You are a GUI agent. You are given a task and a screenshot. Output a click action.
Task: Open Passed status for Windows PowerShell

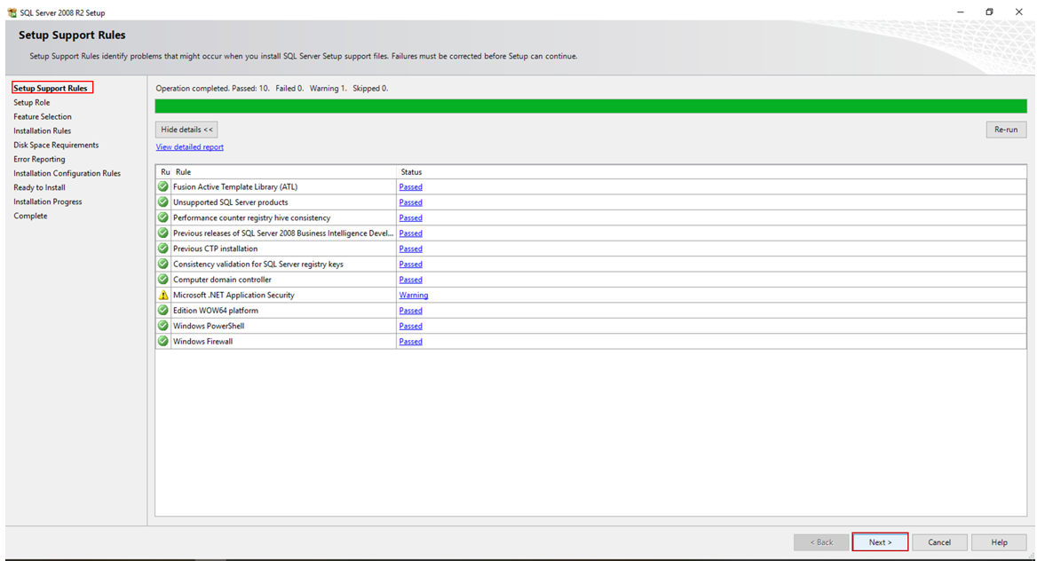[x=411, y=326]
